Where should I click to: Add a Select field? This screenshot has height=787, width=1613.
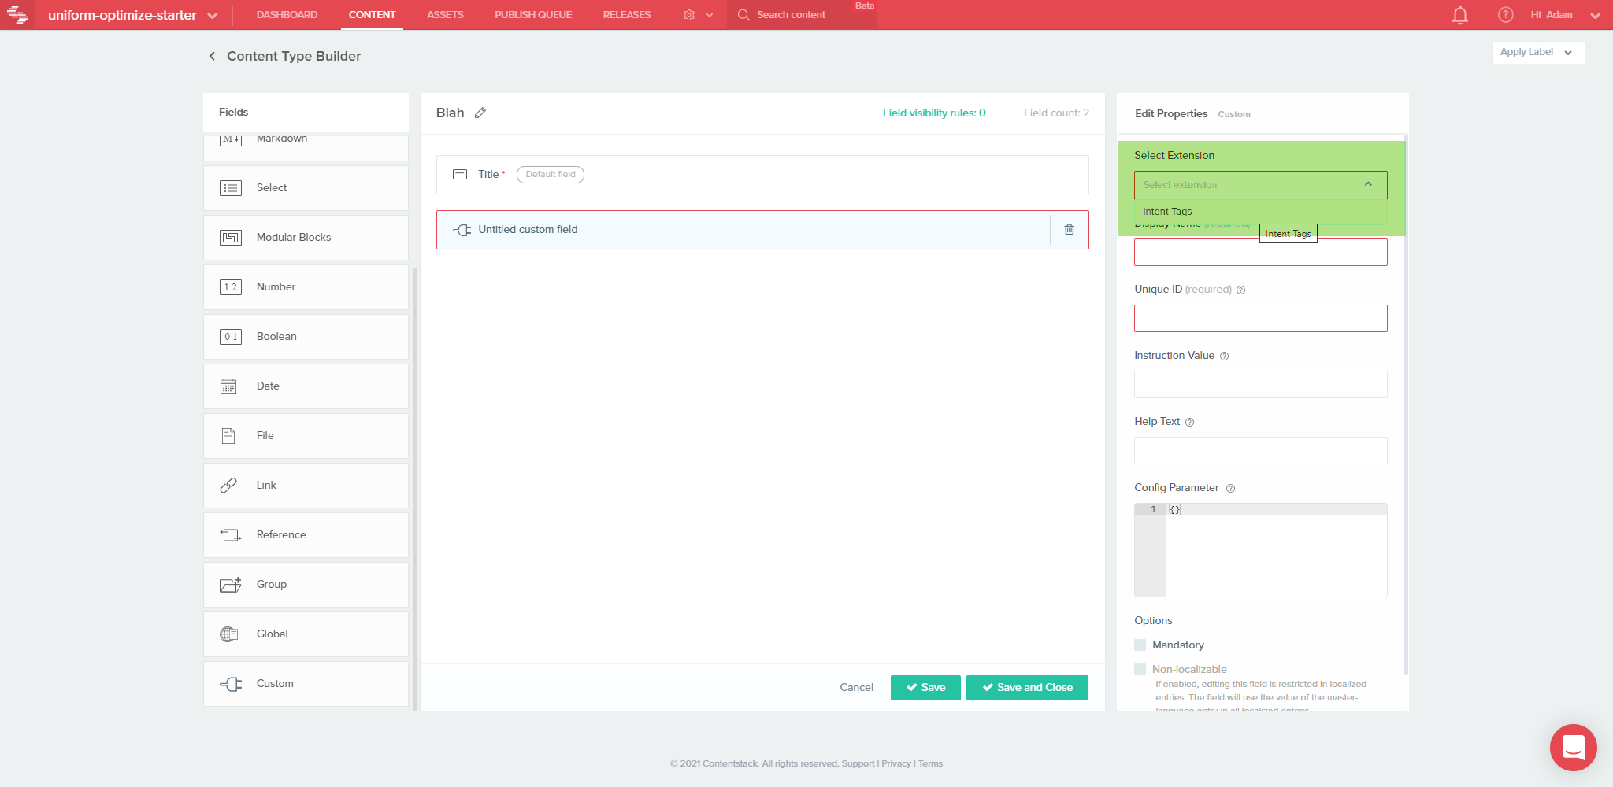306,188
